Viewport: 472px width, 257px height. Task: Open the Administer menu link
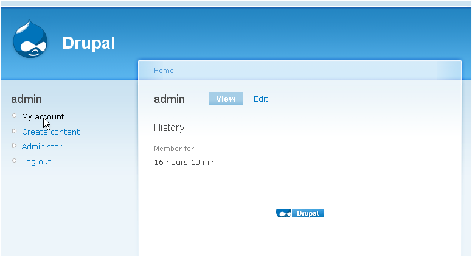42,146
